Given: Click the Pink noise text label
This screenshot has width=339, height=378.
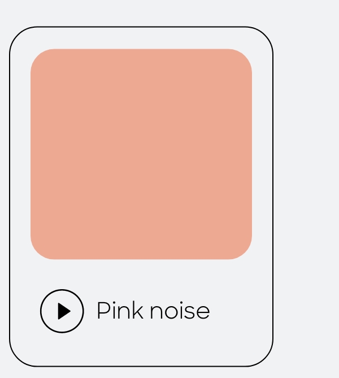Looking at the screenshot, I should (153, 311).
